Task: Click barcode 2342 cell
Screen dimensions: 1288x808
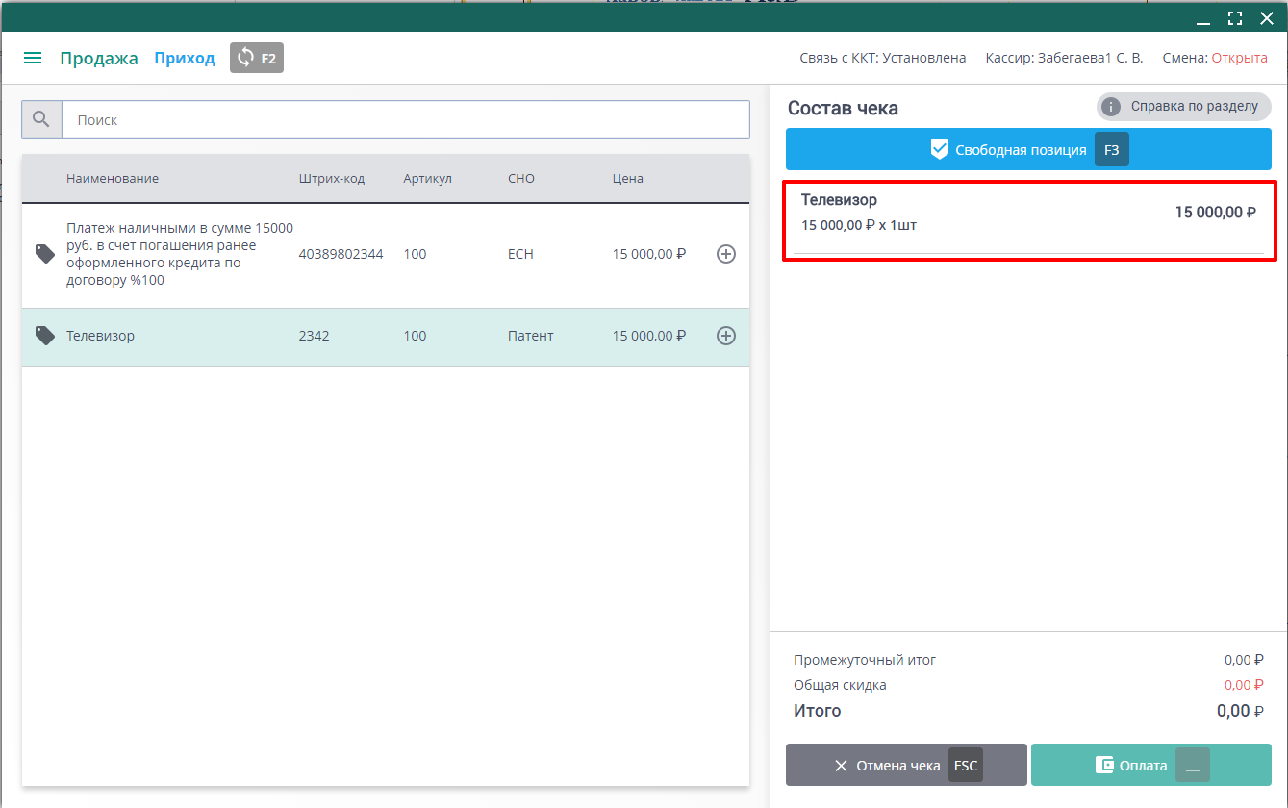Action: [x=315, y=336]
